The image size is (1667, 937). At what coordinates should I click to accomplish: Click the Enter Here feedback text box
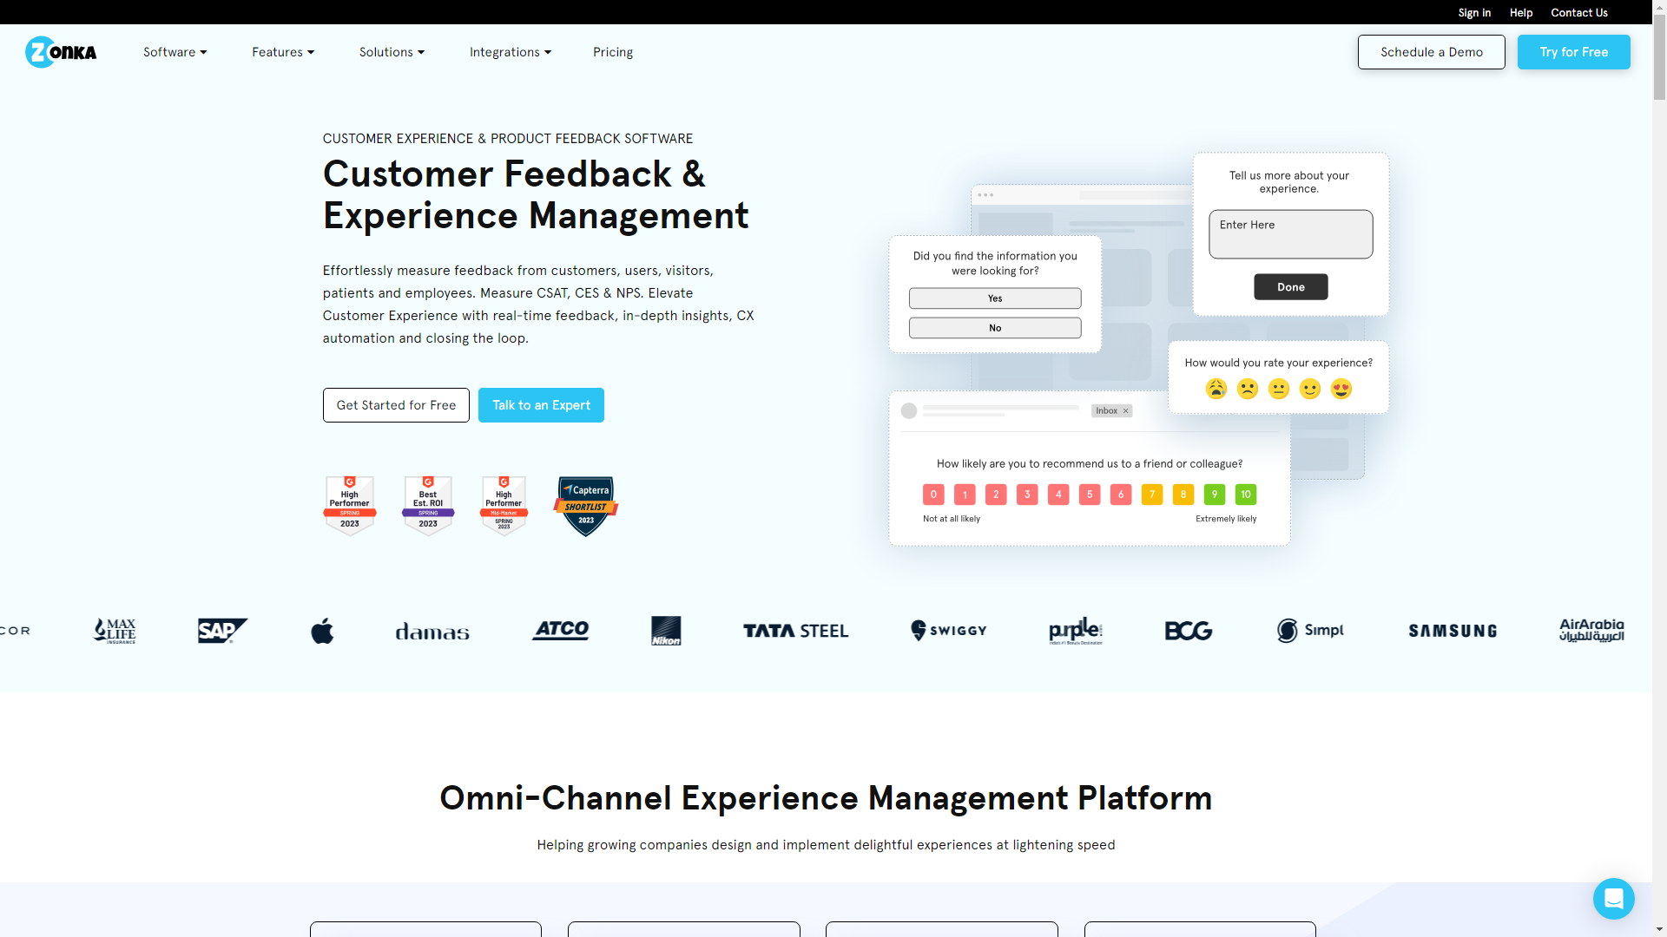1290,234
